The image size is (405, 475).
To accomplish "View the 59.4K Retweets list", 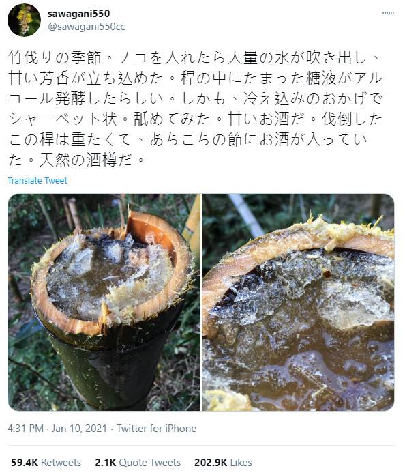I will [x=46, y=463].
